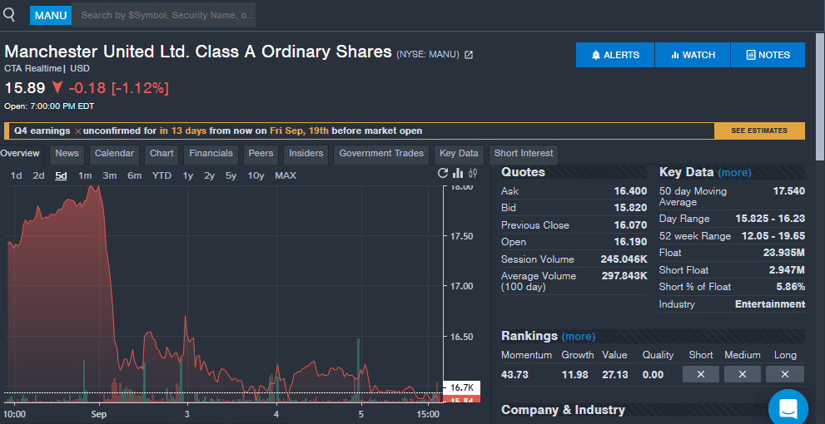Select the 1m chart range
The height and width of the screenshot is (424, 825).
85,175
